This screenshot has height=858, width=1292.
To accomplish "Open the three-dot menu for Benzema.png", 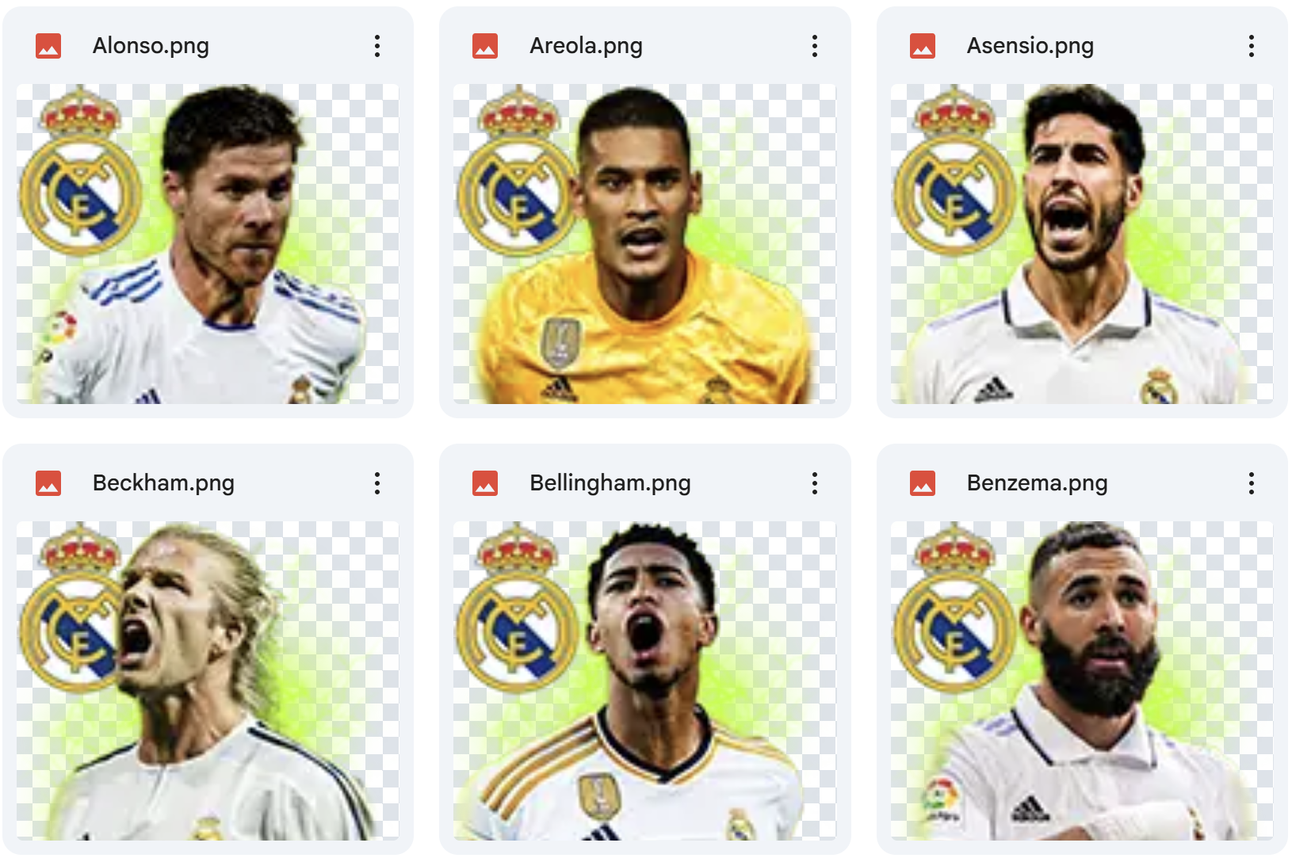I will (1252, 483).
